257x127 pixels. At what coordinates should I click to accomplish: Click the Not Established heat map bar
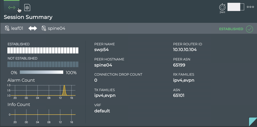point(43,64)
